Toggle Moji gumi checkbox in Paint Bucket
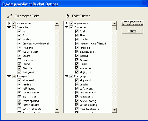Image resolution: width=148 pixels, height=121 pixels. coord(77,72)
